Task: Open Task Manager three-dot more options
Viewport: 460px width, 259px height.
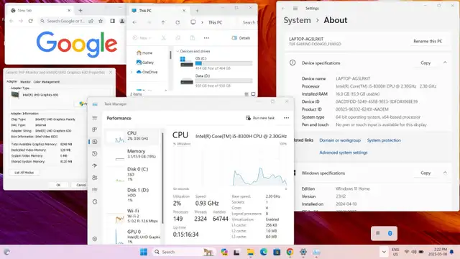Action: point(286,118)
